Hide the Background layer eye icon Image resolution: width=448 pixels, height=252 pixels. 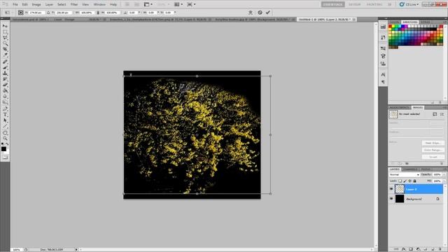[x=391, y=199]
